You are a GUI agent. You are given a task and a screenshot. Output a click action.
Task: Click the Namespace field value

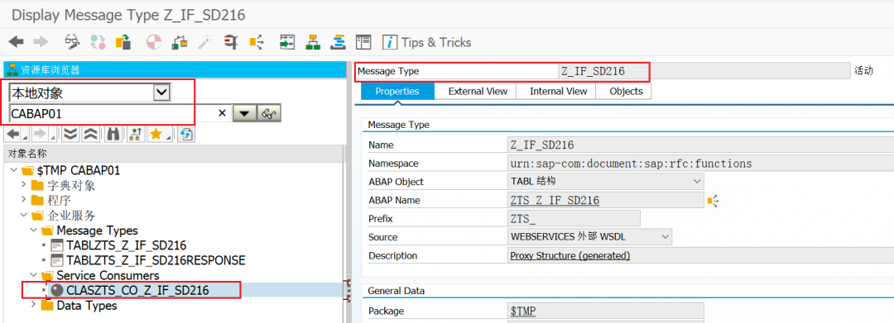(x=701, y=164)
